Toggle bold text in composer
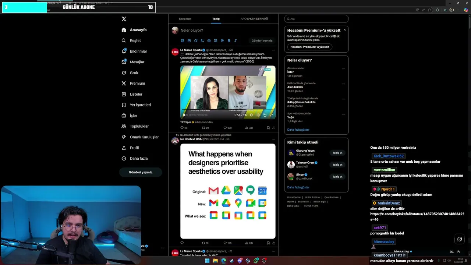 tap(229, 40)
